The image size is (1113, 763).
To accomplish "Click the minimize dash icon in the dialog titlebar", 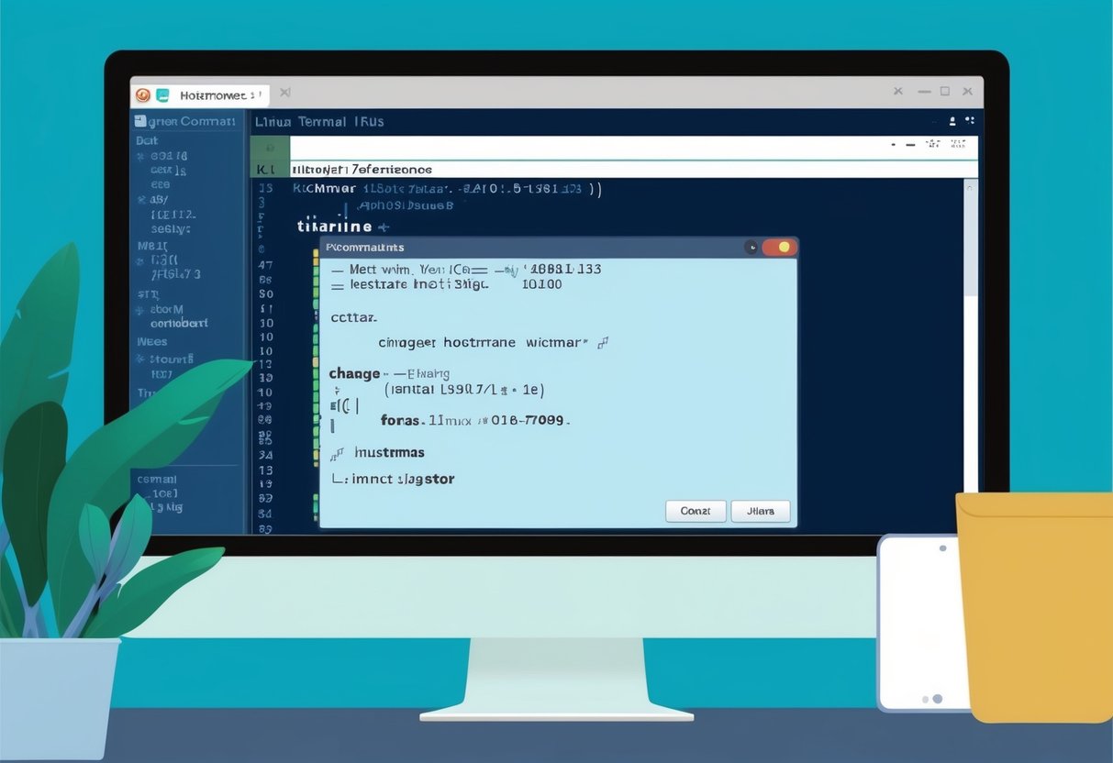I will (x=751, y=247).
